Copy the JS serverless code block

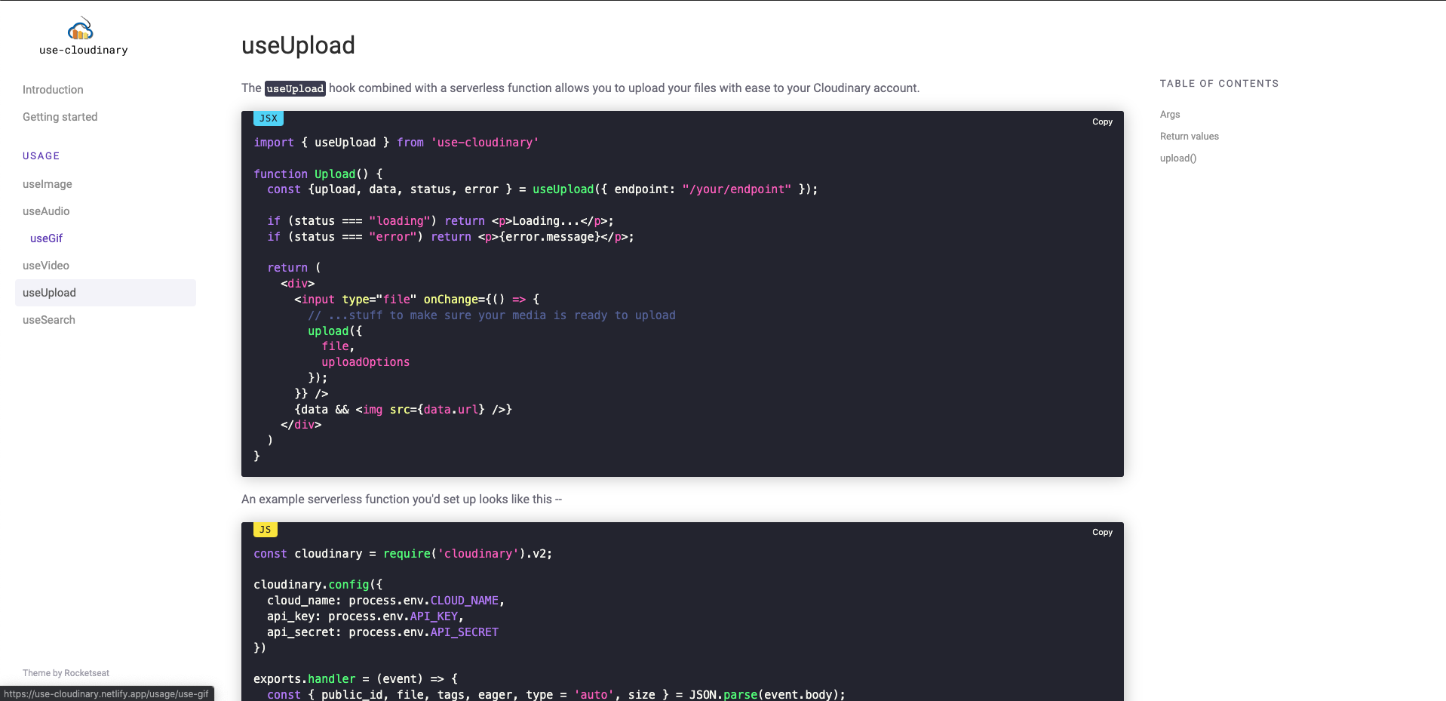pyautogui.click(x=1102, y=532)
